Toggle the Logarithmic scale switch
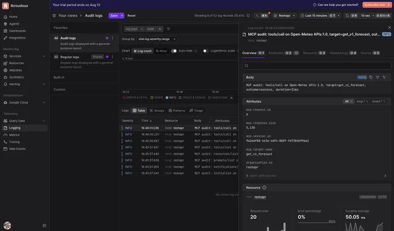The width and height of the screenshot is (394, 231). (206, 51)
